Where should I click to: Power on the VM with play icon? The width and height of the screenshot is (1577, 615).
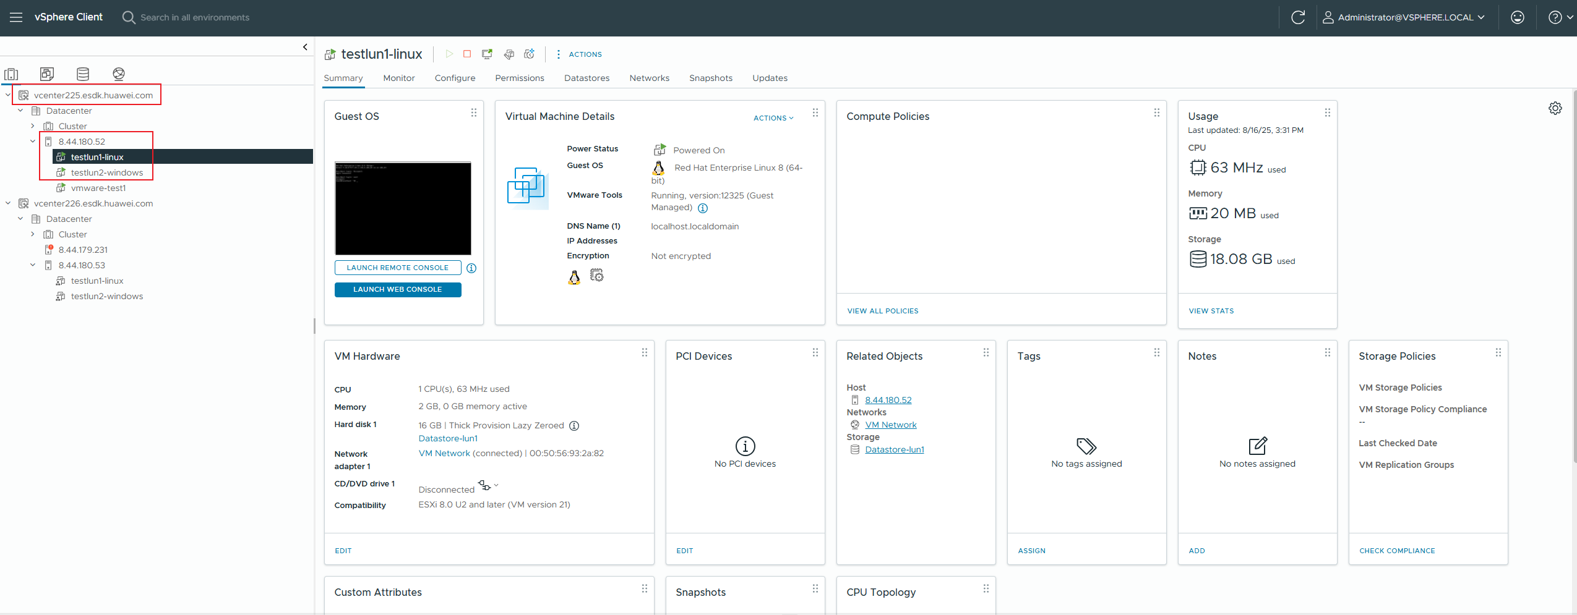coord(449,54)
